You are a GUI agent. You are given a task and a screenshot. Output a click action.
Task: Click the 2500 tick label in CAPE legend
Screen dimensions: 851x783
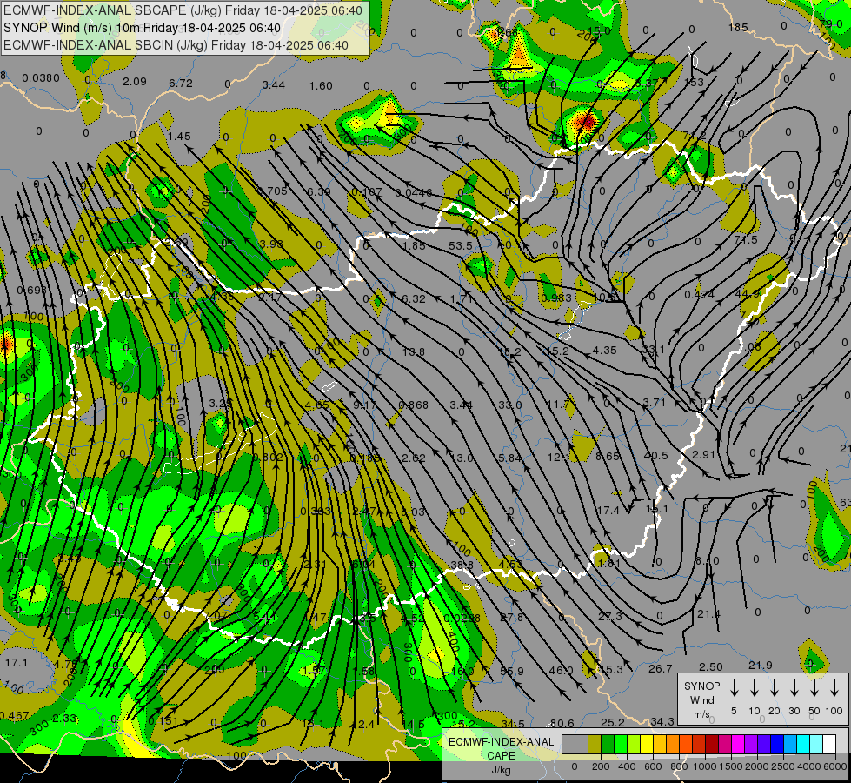[x=783, y=766]
